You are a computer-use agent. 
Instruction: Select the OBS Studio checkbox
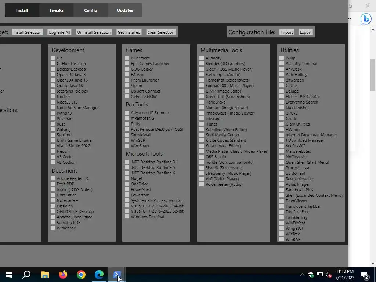[x=202, y=156]
